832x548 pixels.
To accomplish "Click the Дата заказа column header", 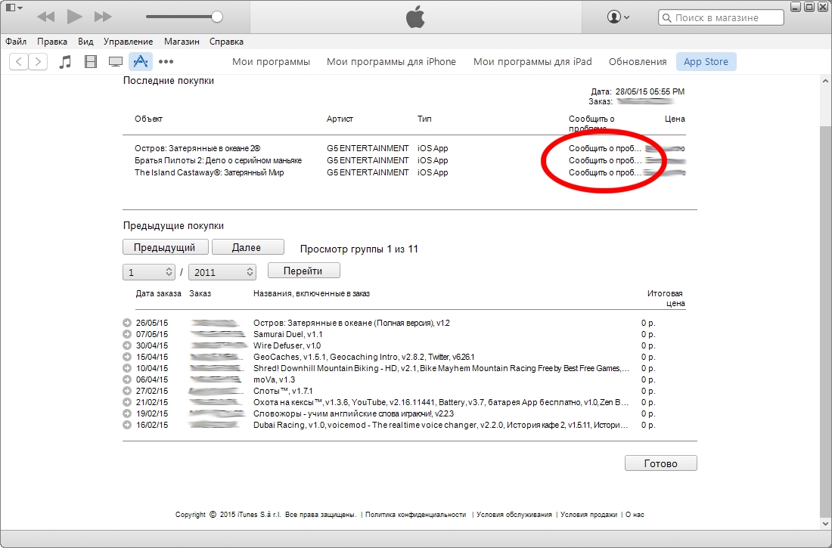I will pyautogui.click(x=158, y=293).
